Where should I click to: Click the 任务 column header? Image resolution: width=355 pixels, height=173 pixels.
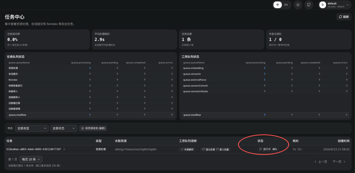click(9, 141)
